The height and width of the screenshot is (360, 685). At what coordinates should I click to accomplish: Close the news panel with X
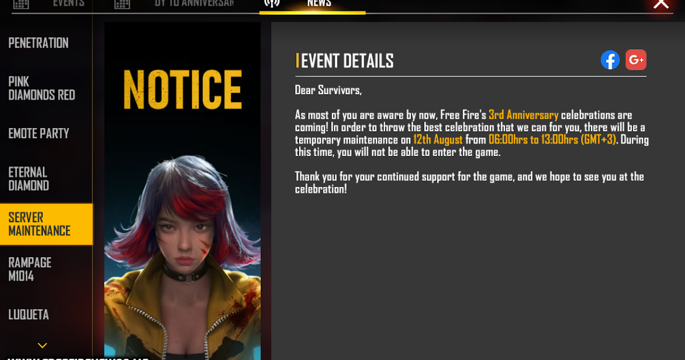(661, 3)
